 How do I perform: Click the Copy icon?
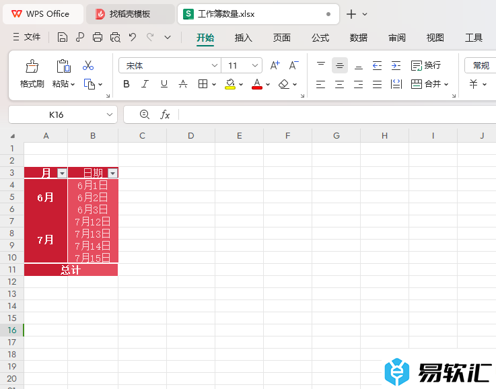pyautogui.click(x=90, y=84)
